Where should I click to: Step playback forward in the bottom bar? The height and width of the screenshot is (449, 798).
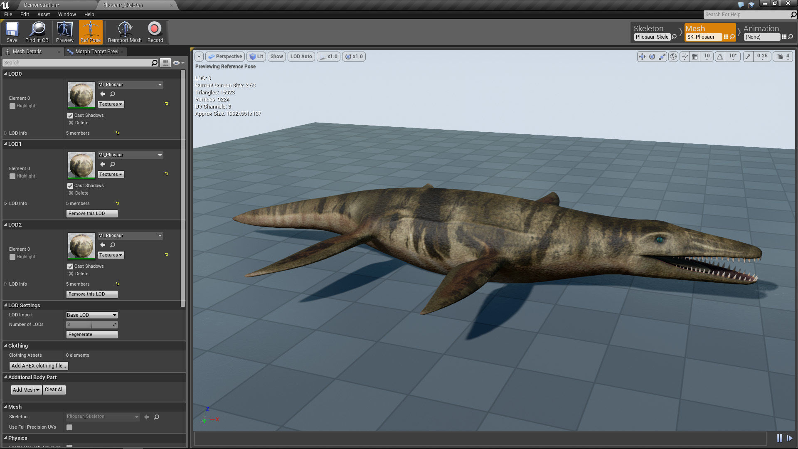coord(790,438)
